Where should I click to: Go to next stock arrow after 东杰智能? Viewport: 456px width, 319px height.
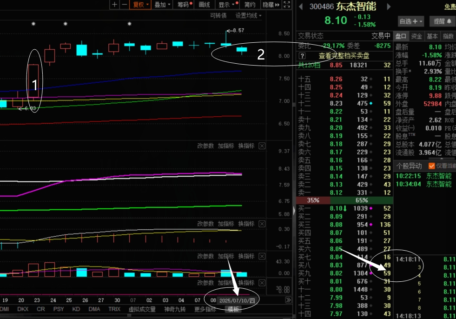coord(389,7)
